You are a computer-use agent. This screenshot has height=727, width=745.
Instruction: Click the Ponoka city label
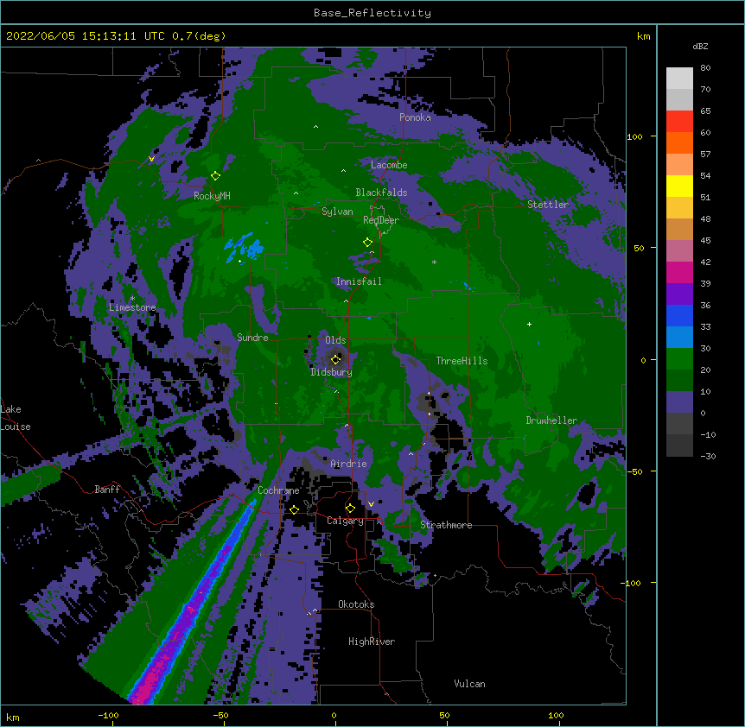(x=415, y=117)
